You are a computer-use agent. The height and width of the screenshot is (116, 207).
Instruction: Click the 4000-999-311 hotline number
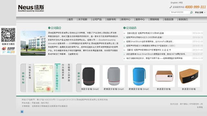pyautogui.click(x=195, y=7)
